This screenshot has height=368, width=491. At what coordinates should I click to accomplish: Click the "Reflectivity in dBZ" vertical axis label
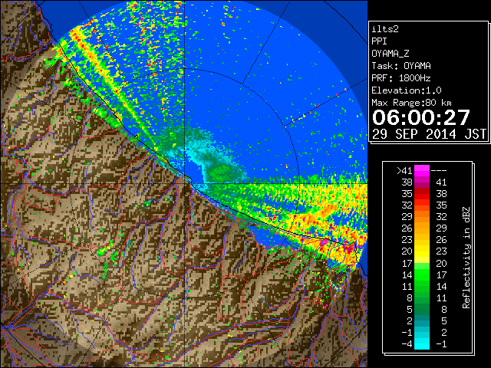[x=466, y=258]
